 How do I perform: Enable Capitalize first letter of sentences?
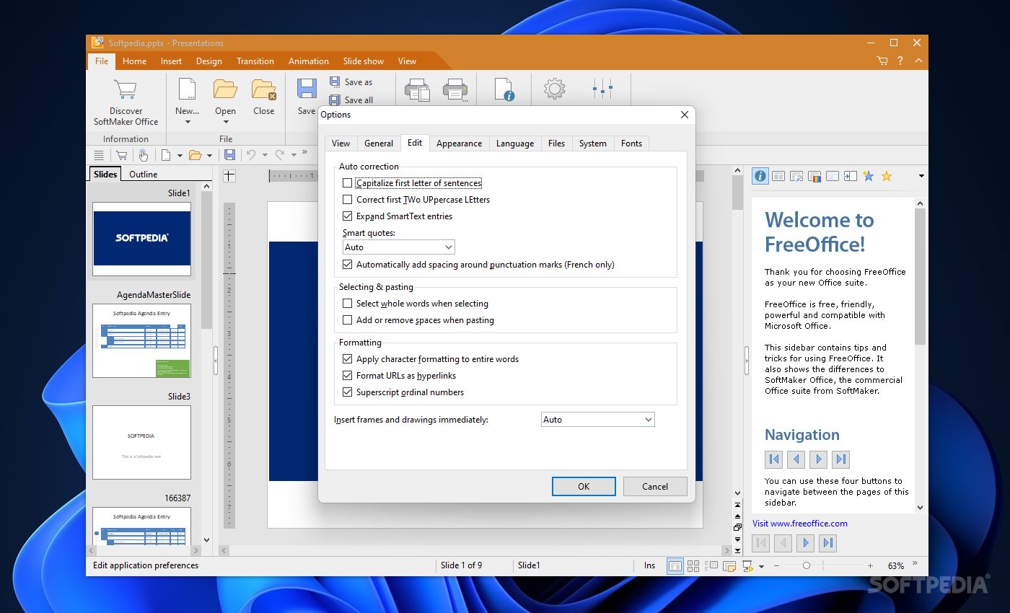click(348, 183)
